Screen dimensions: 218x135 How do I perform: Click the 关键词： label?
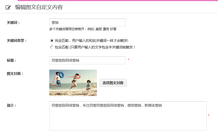coord(13,23)
